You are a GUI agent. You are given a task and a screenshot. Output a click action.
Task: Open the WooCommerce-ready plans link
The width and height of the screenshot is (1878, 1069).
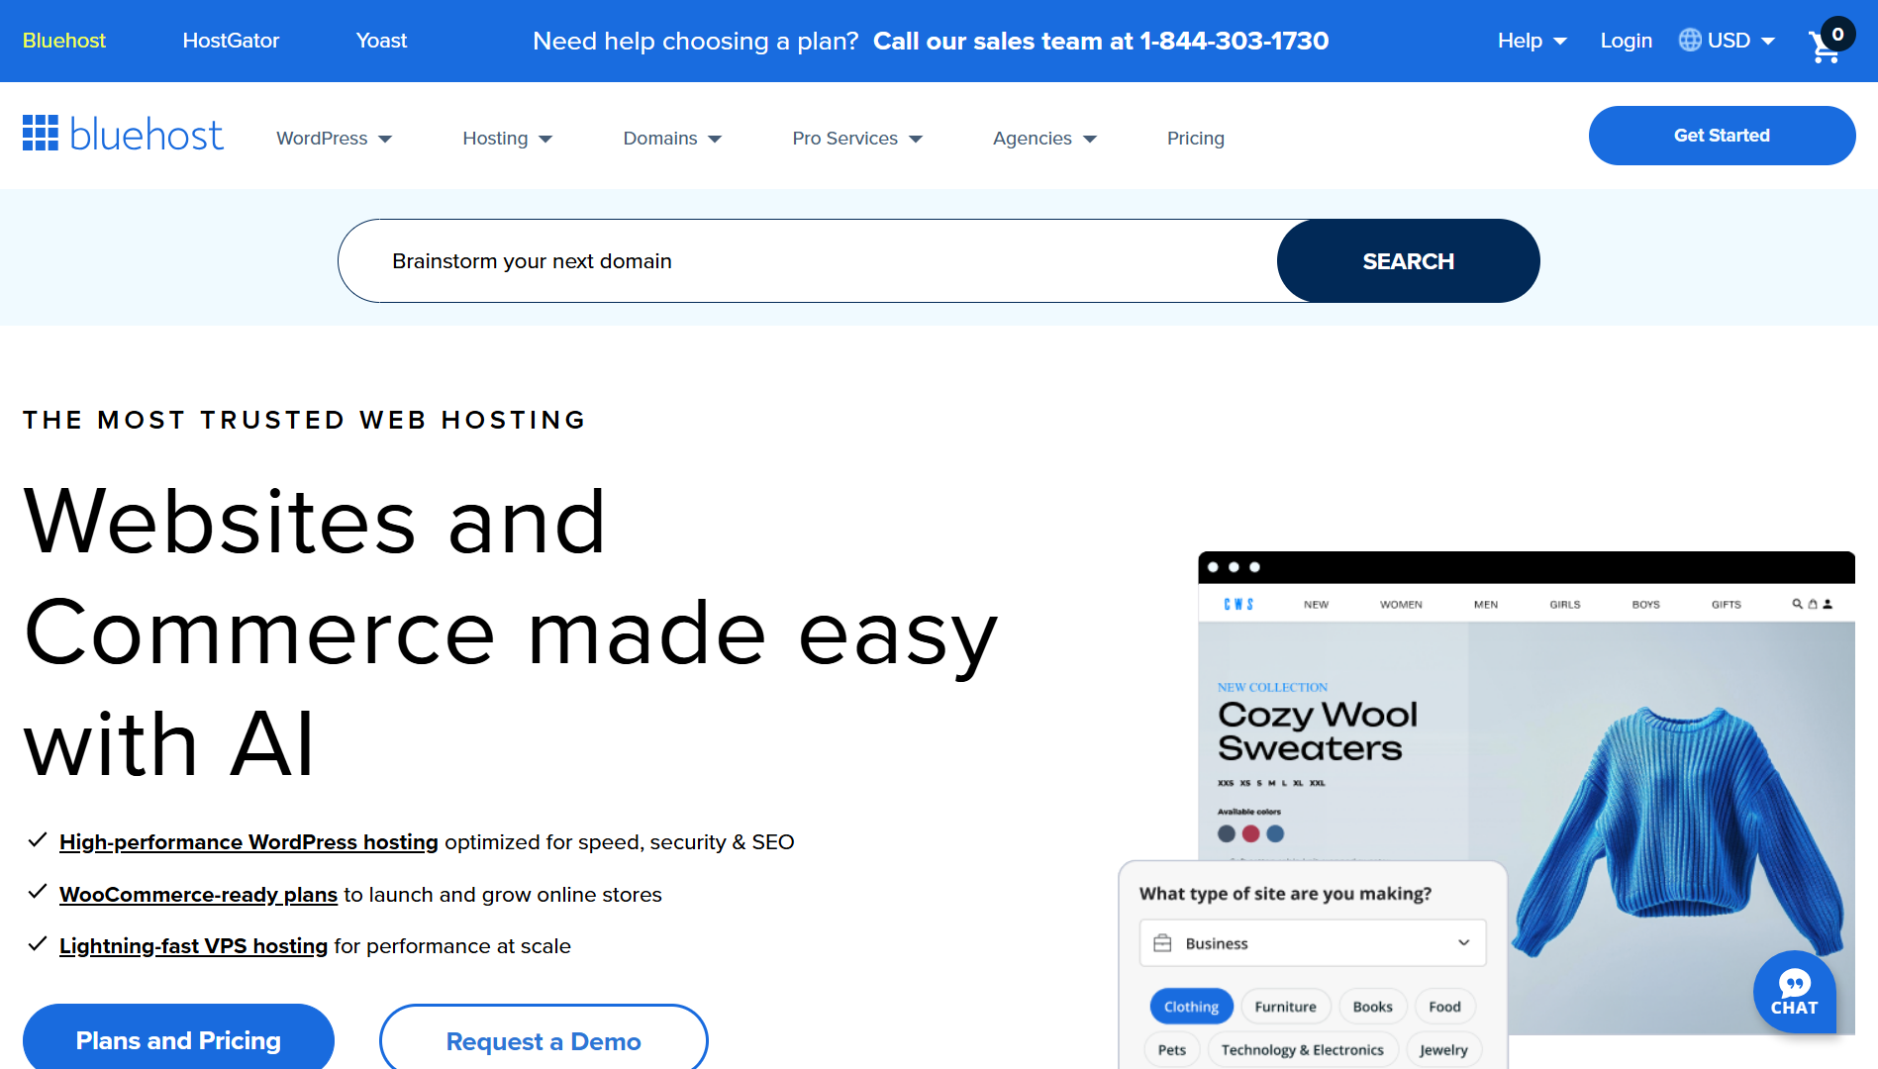198,895
